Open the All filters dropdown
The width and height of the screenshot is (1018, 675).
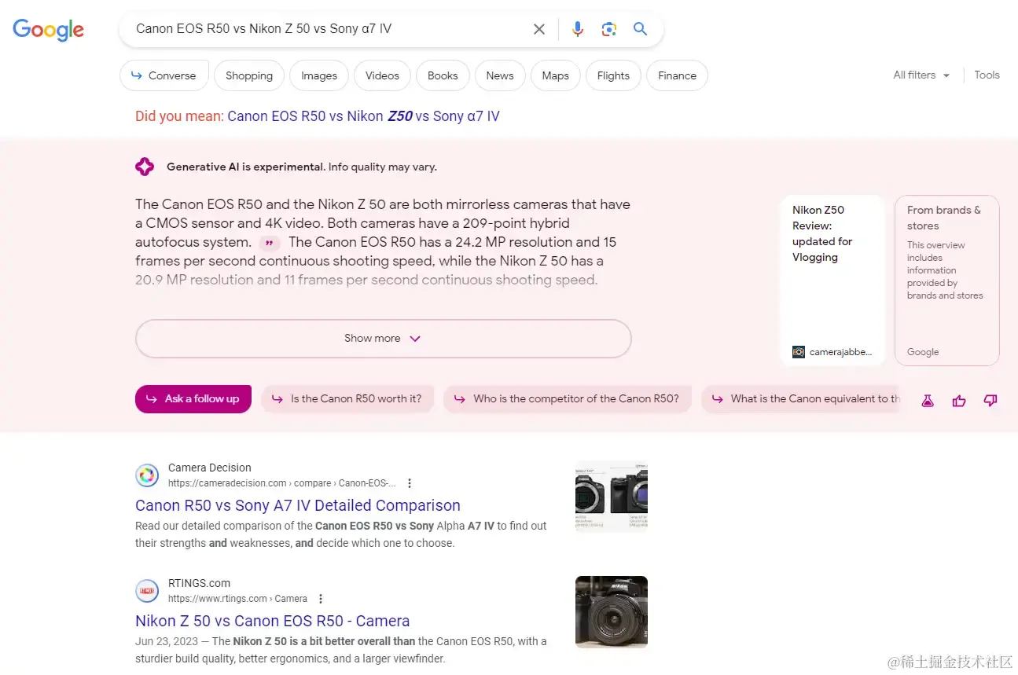click(921, 75)
